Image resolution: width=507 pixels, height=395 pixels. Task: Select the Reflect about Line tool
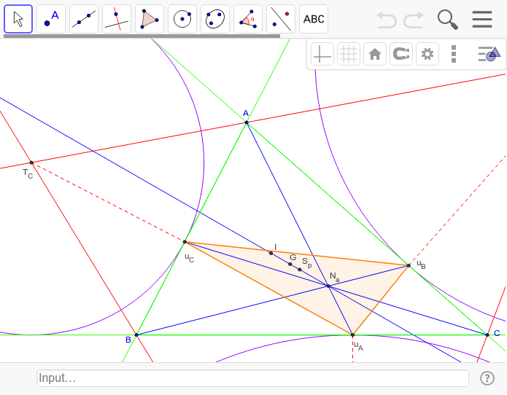coord(281,19)
